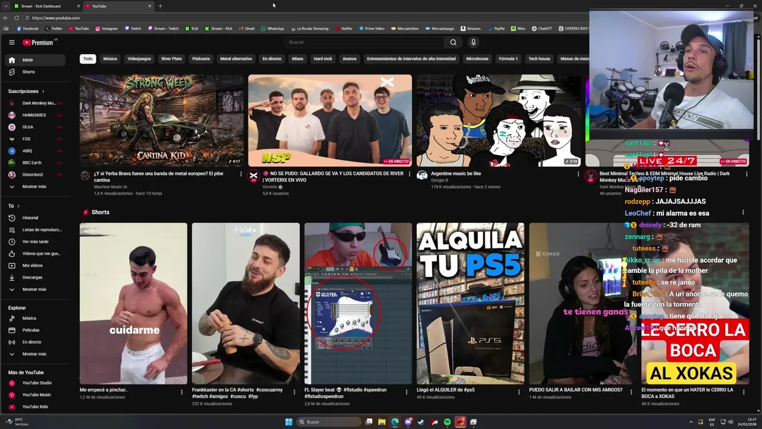Select the Videojuegos filter chip
The width and height of the screenshot is (762, 429).
pos(139,59)
